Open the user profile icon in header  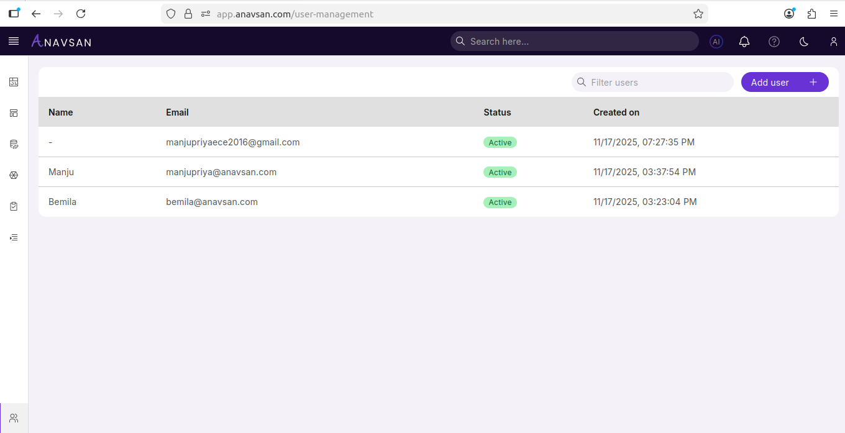pyautogui.click(x=833, y=42)
